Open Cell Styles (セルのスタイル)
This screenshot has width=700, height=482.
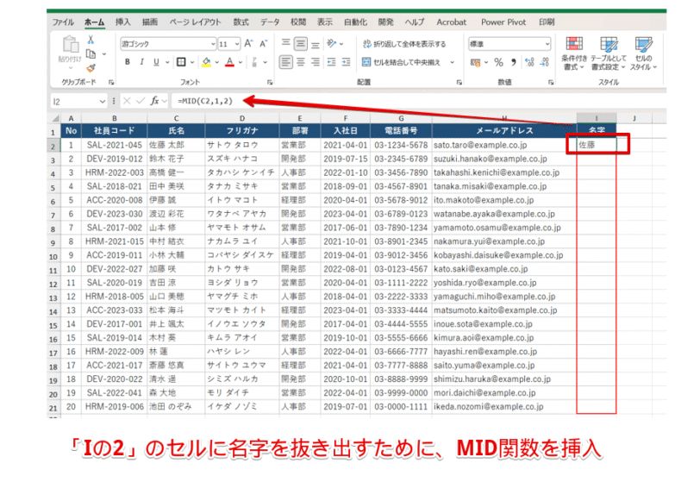tap(643, 53)
